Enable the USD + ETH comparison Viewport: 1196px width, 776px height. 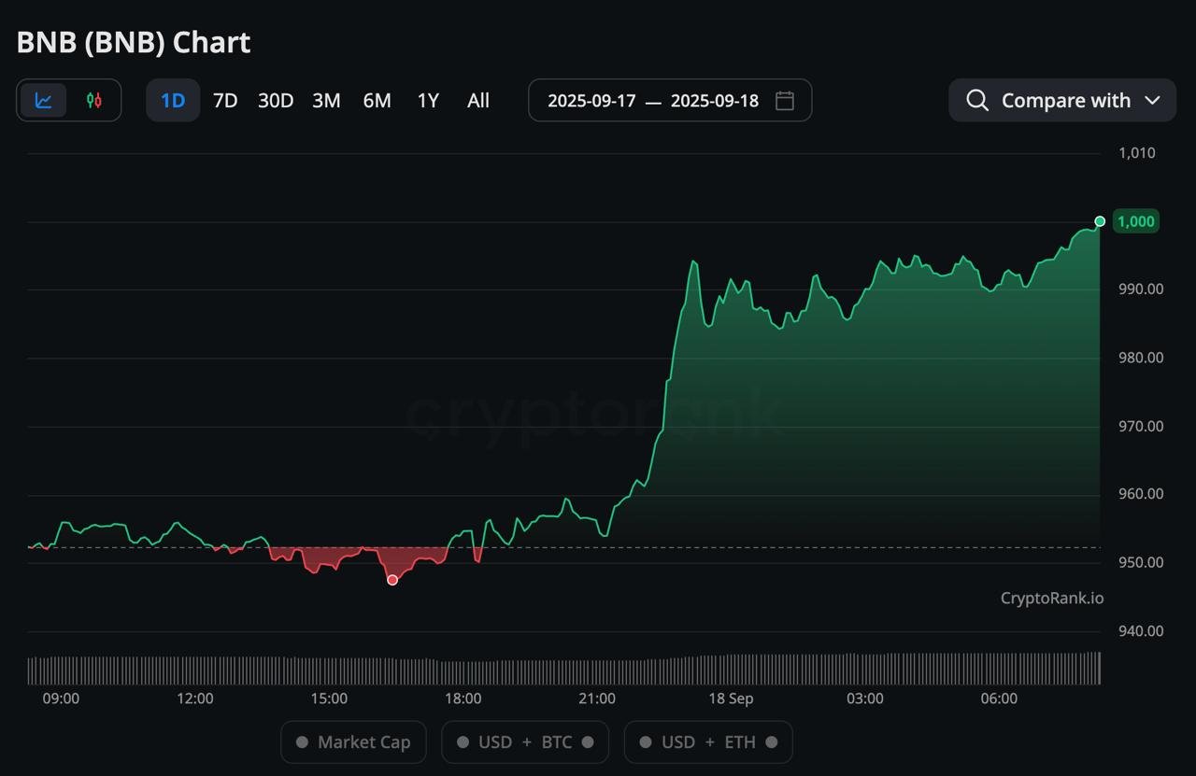707,741
